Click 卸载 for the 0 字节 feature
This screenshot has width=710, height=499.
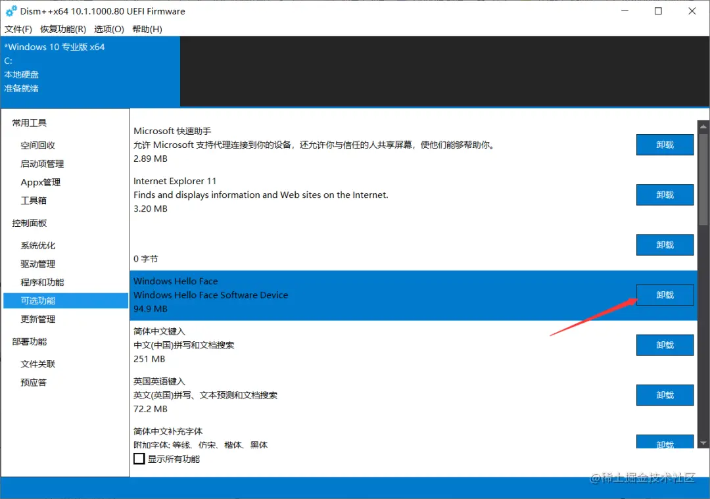665,245
